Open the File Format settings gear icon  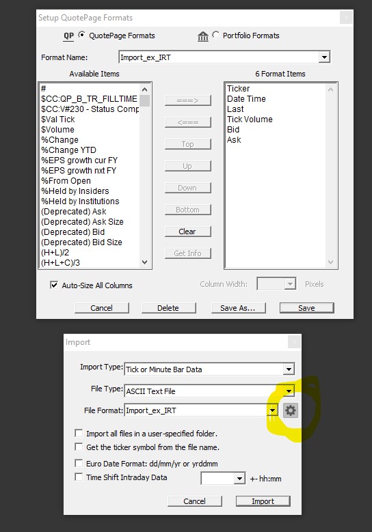[x=291, y=410]
